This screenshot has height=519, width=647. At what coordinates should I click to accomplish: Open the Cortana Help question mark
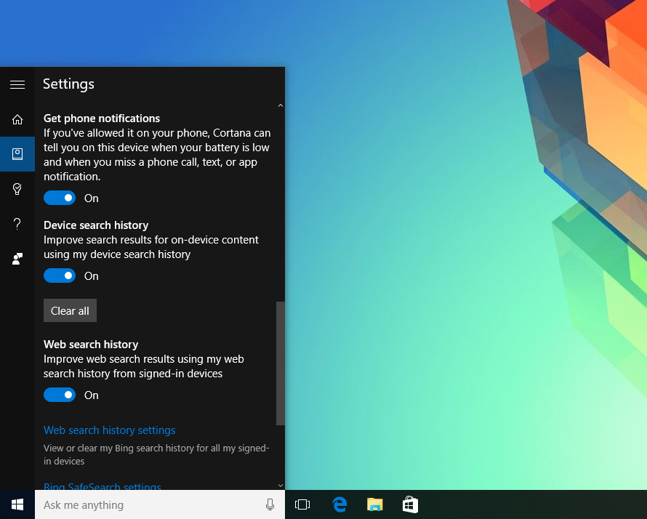17,224
